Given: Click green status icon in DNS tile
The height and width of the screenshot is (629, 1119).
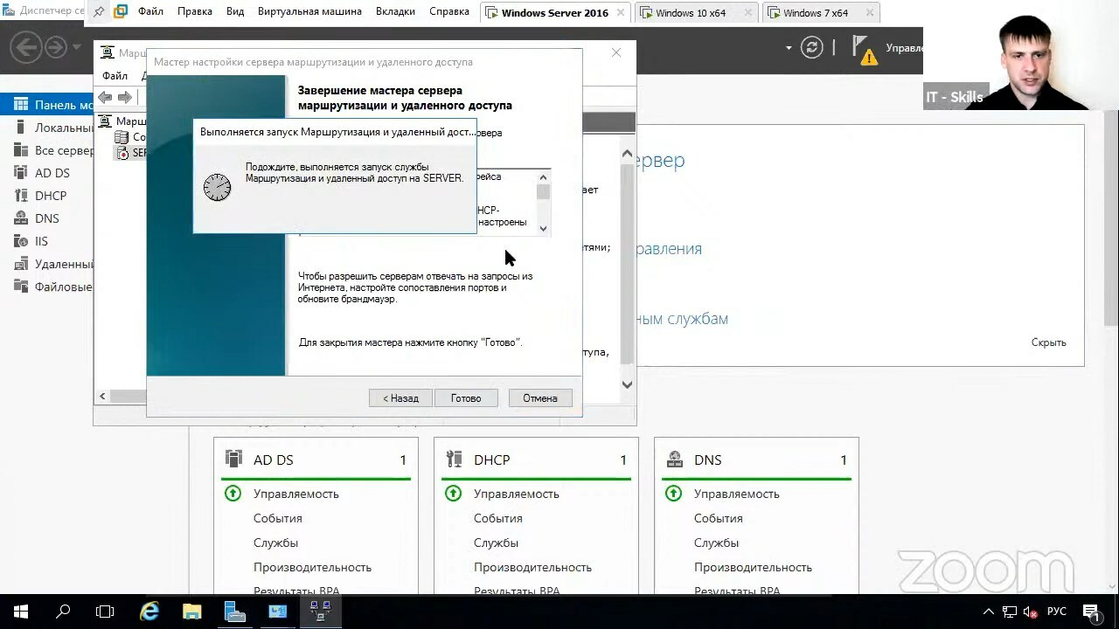Looking at the screenshot, I should (x=673, y=494).
